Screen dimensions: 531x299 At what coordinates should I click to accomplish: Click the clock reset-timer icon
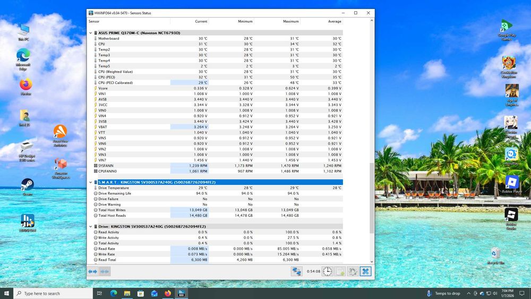point(327,271)
